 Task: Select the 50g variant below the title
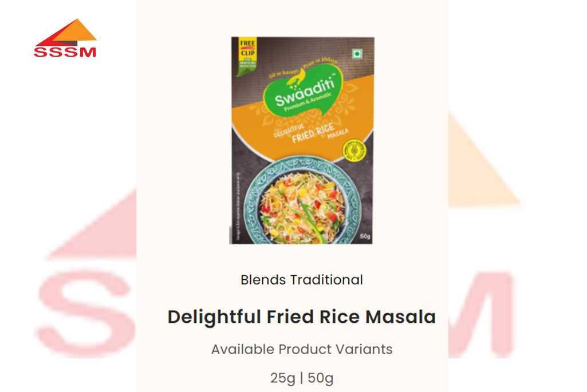tap(321, 378)
